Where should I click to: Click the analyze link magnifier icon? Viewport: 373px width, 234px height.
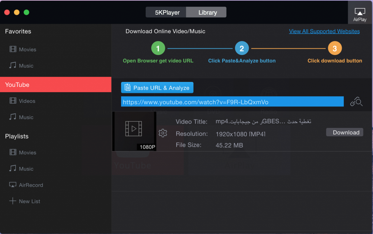pos(356,102)
